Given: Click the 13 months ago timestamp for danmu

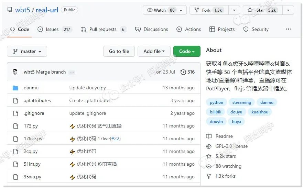Looking at the screenshot, I should tap(178, 88).
